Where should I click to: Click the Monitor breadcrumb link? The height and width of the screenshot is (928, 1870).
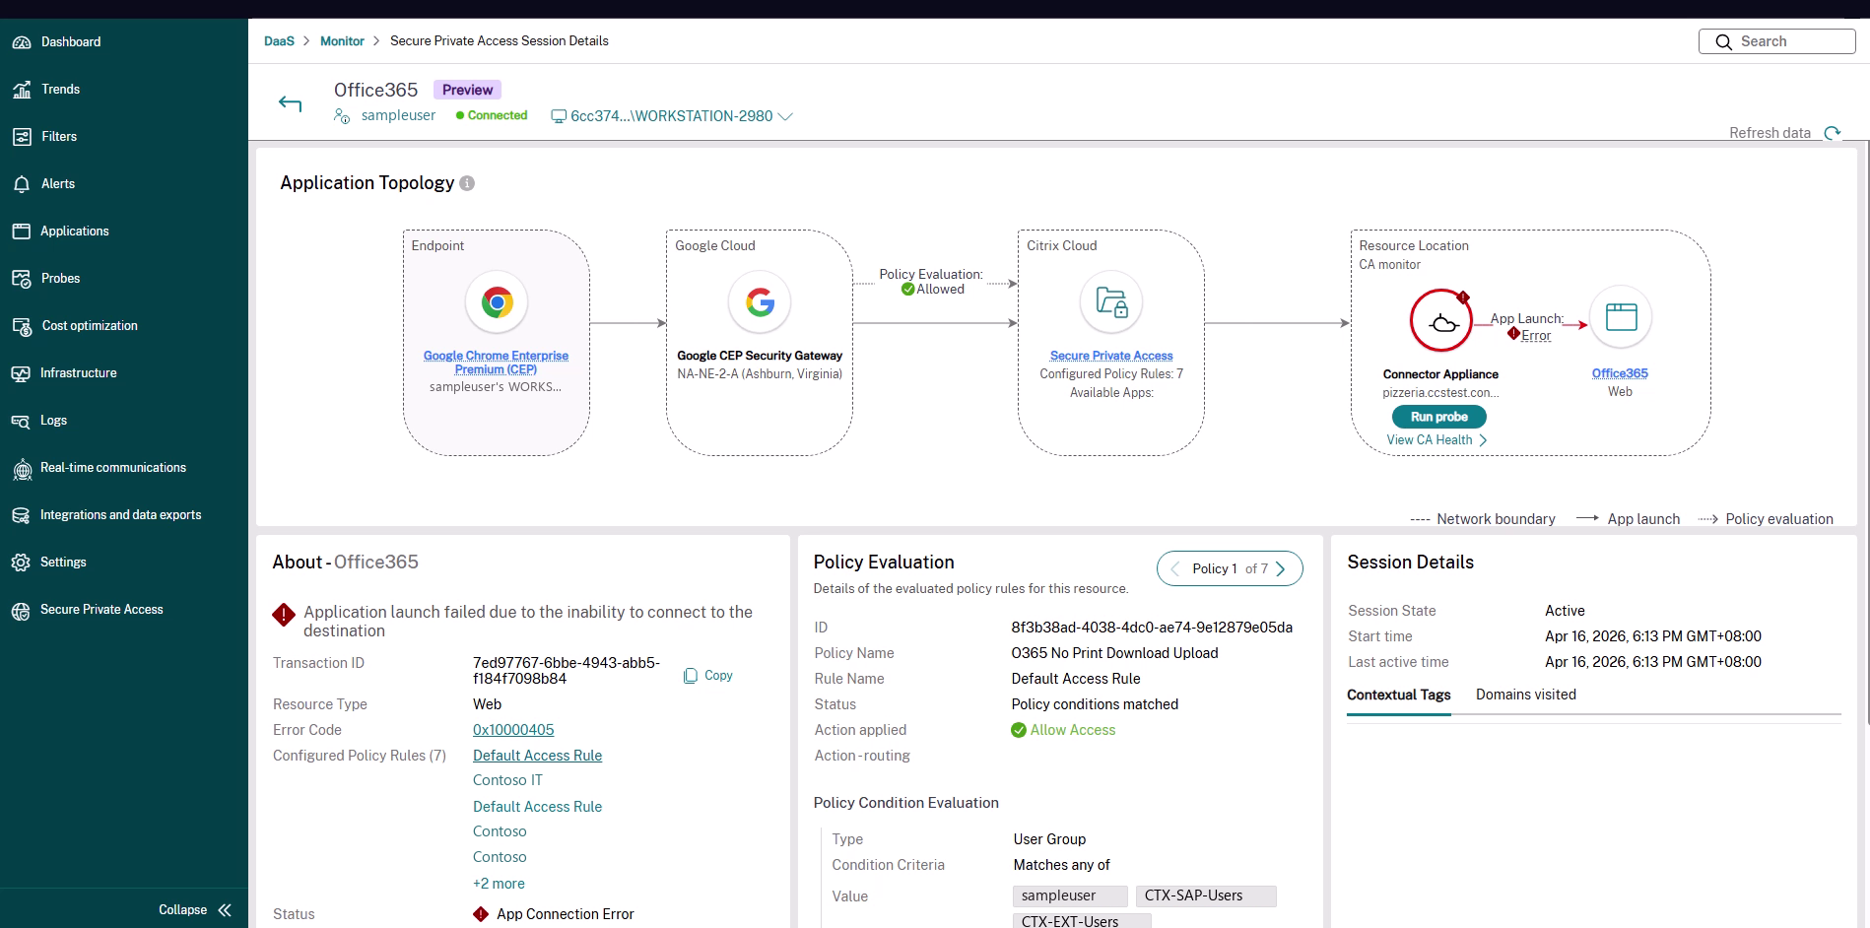pyautogui.click(x=342, y=41)
